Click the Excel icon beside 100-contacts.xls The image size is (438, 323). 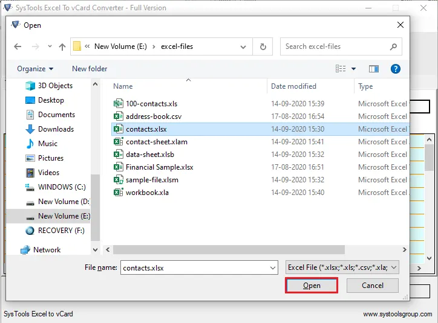pos(119,104)
